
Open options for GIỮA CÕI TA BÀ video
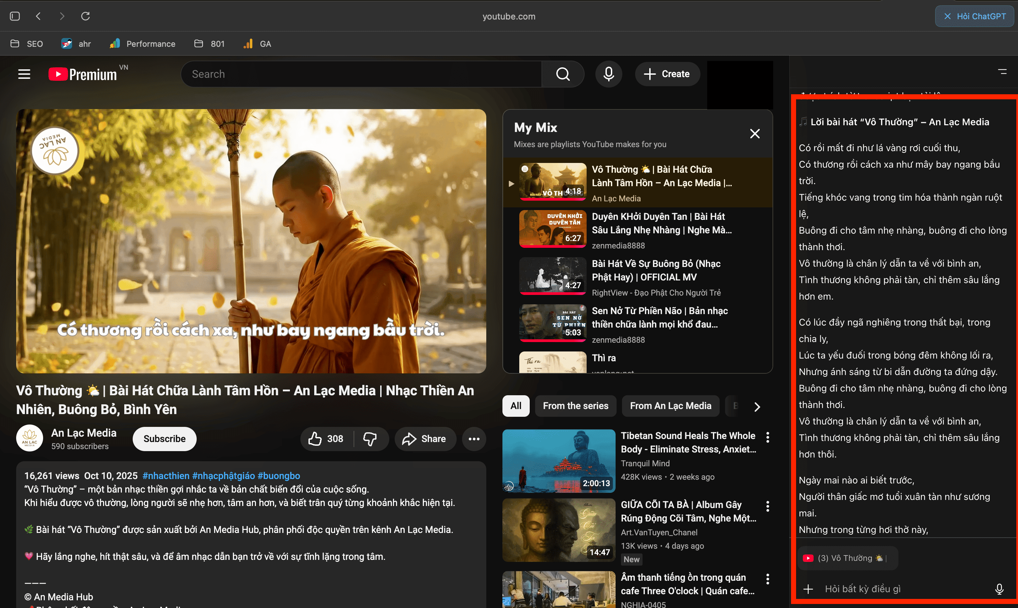coord(767,506)
